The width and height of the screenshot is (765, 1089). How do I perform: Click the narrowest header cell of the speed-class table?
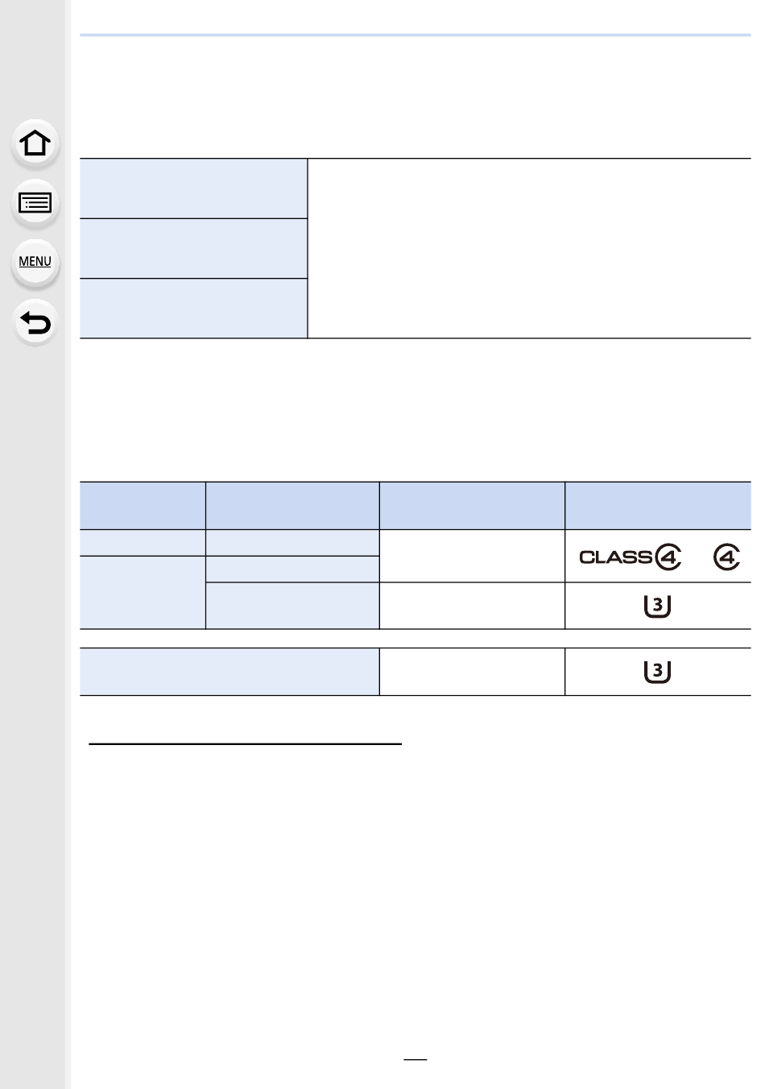point(143,506)
